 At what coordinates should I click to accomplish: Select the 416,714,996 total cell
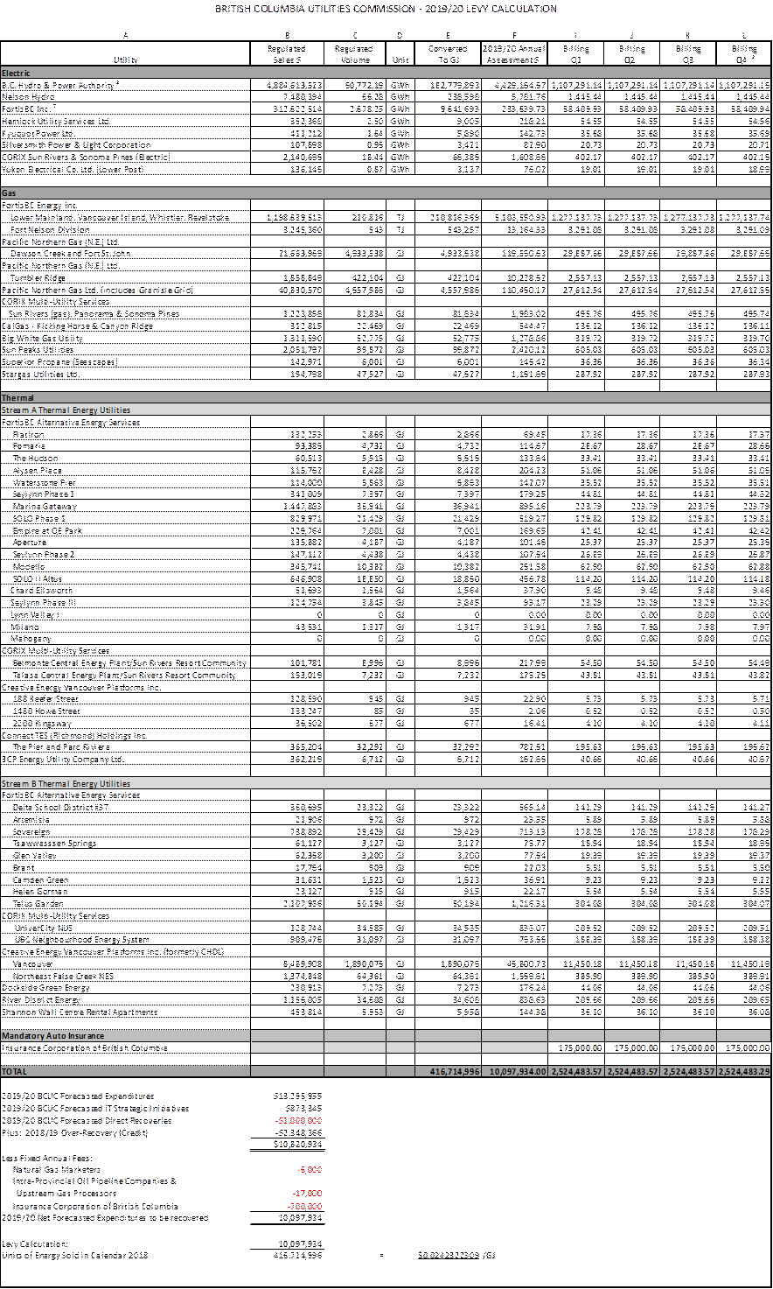pos(448,1071)
